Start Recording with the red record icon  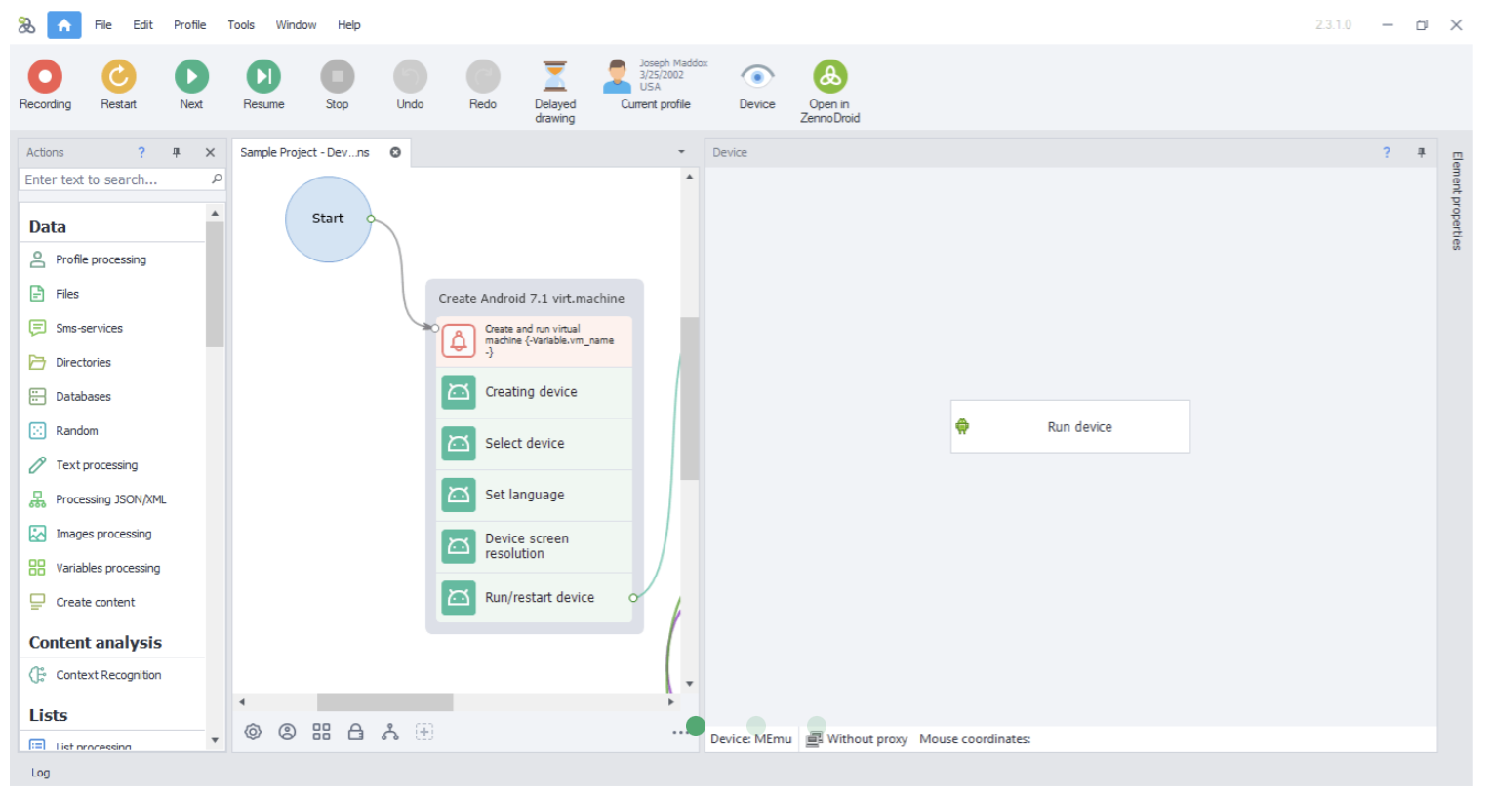45,76
